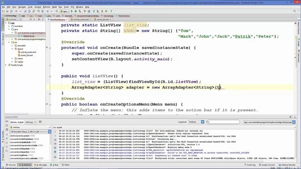The width and height of the screenshot is (301, 169).
Task: Open Memory Monitor panel
Action: [x=287, y=165]
